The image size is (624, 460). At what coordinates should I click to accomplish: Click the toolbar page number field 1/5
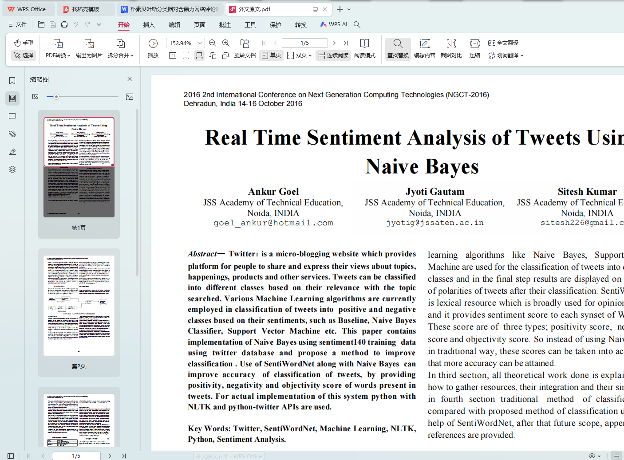pos(305,43)
